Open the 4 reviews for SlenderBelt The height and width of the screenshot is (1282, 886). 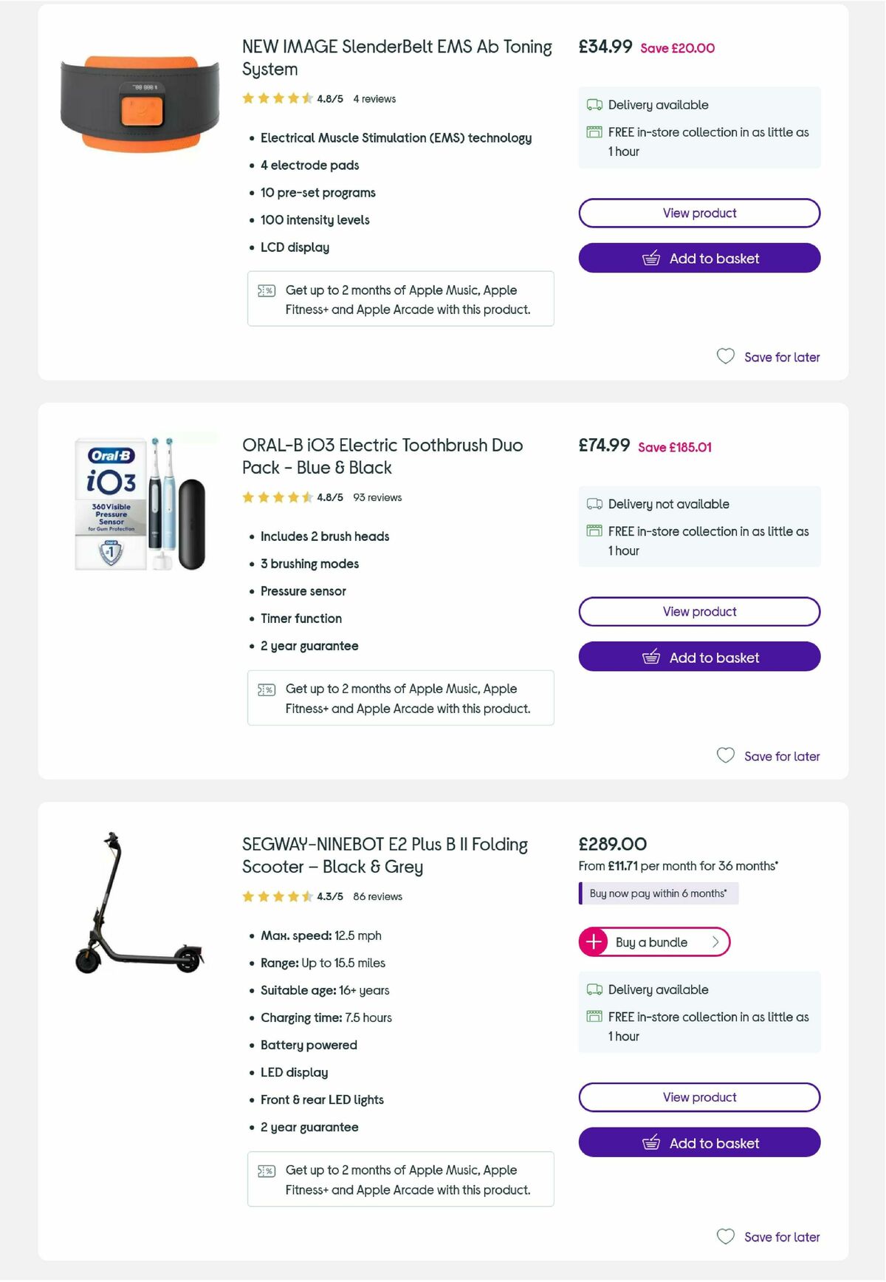click(374, 98)
